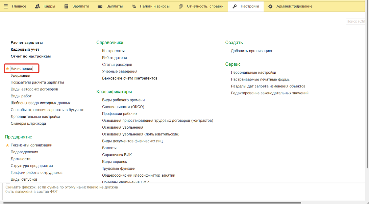Open Виды справок classifier
The image size is (369, 204).
114,162
